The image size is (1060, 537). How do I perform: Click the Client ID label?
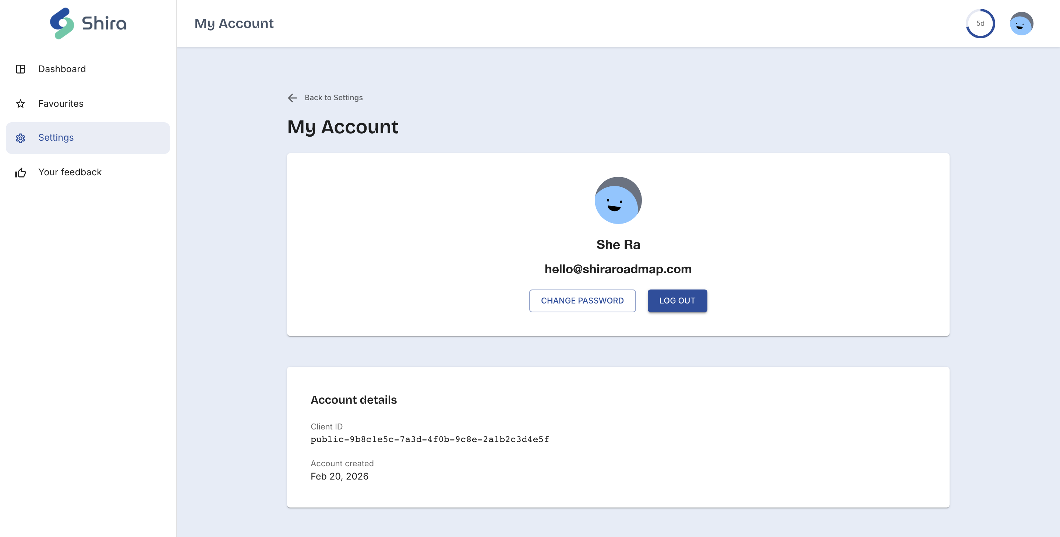327,427
